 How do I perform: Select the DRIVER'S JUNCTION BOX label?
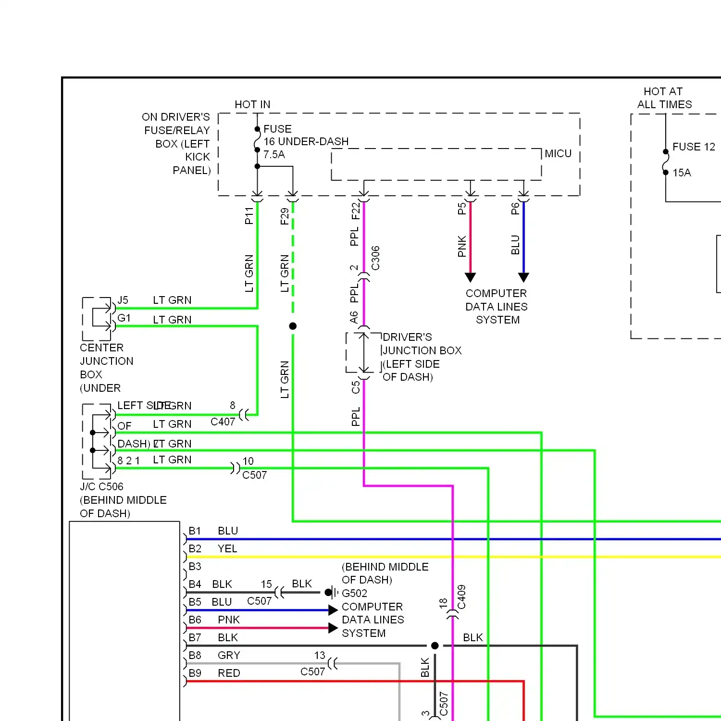coord(422,357)
